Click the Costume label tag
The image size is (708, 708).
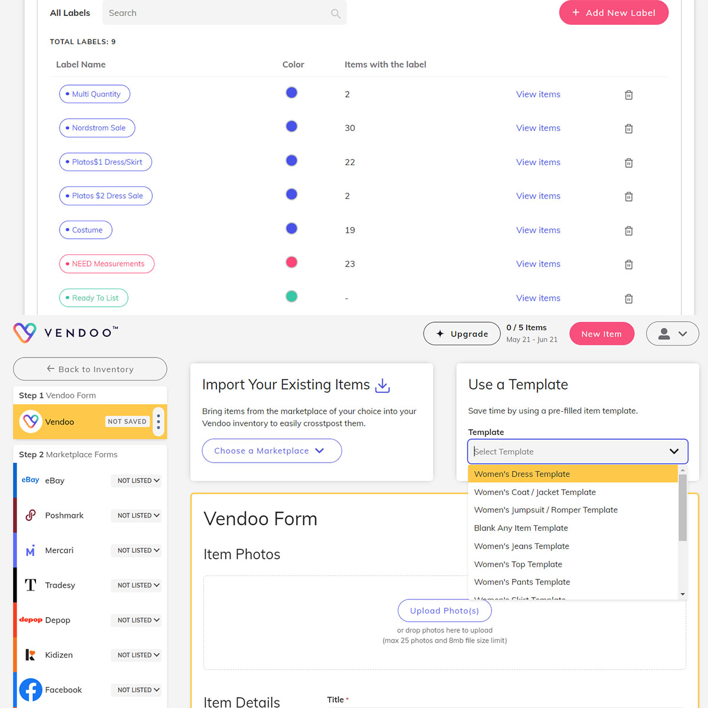tap(86, 230)
